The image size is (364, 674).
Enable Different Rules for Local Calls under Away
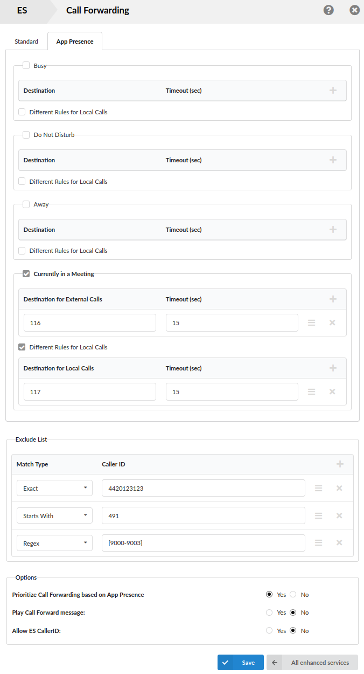click(x=22, y=251)
